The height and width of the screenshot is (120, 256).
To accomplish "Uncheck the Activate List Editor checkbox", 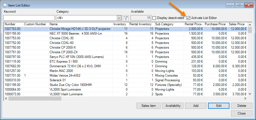I will click(188, 18).
